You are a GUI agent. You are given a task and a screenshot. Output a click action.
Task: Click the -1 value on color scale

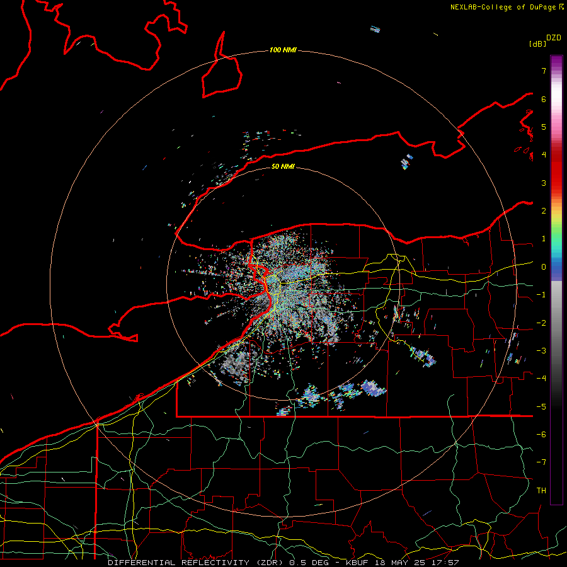click(x=541, y=295)
